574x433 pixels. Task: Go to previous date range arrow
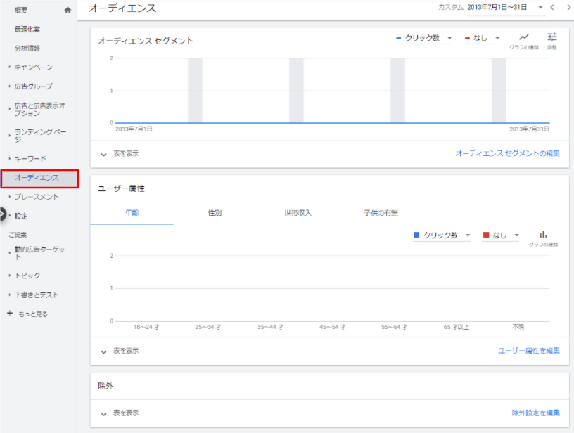pyautogui.click(x=553, y=7)
